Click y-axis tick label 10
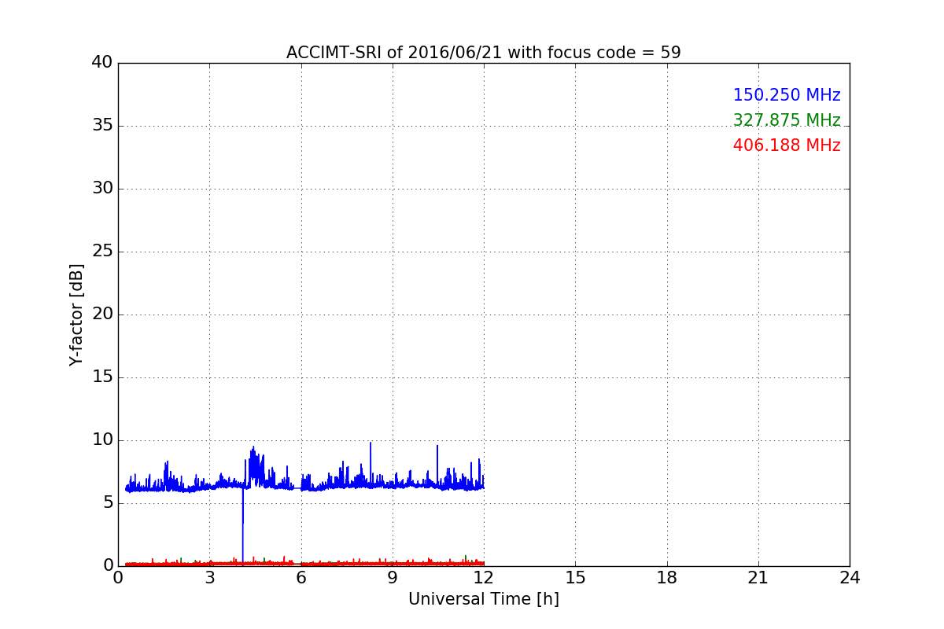This screenshot has width=944, height=629. [x=102, y=440]
